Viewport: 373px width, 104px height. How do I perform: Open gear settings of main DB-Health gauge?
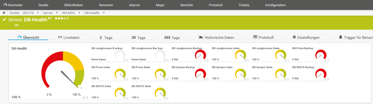(x=84, y=97)
